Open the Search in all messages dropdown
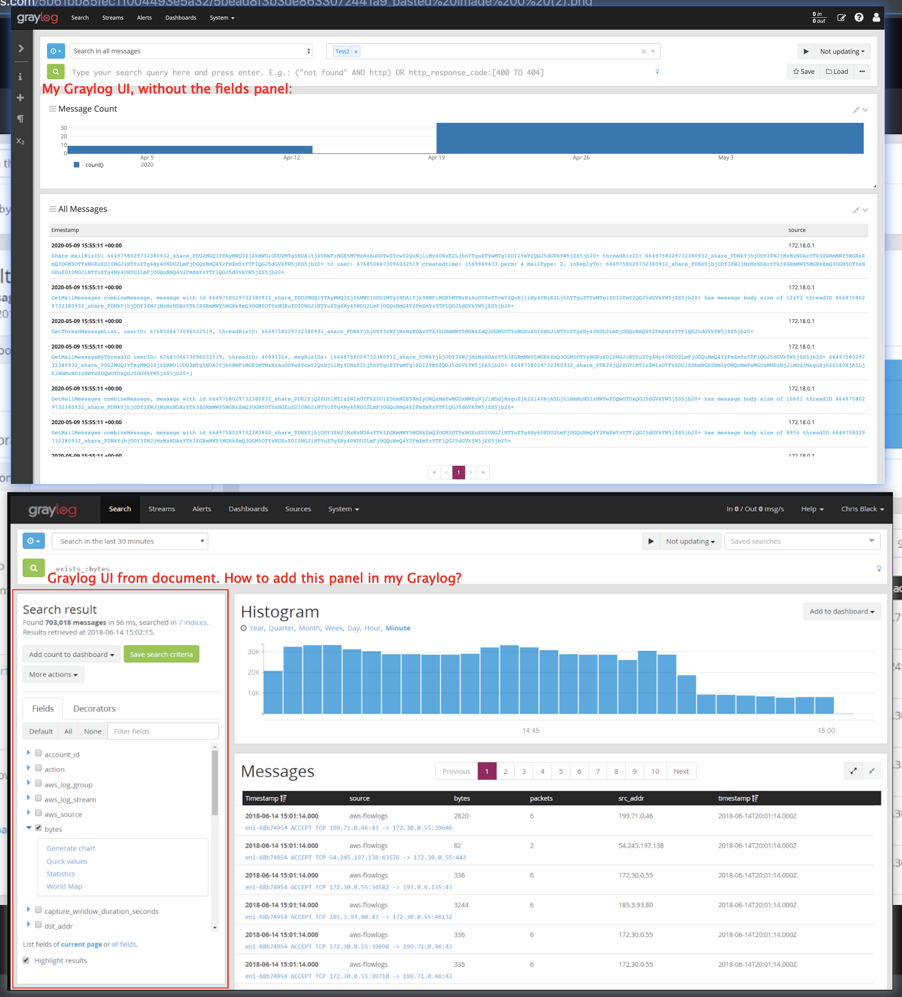This screenshot has height=997, width=902. pyautogui.click(x=192, y=51)
